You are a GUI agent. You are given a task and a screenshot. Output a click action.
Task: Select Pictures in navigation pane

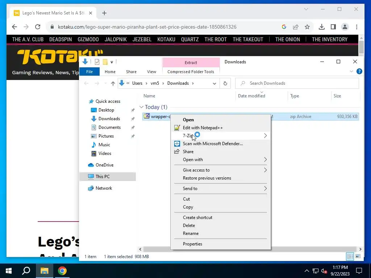coord(106,136)
